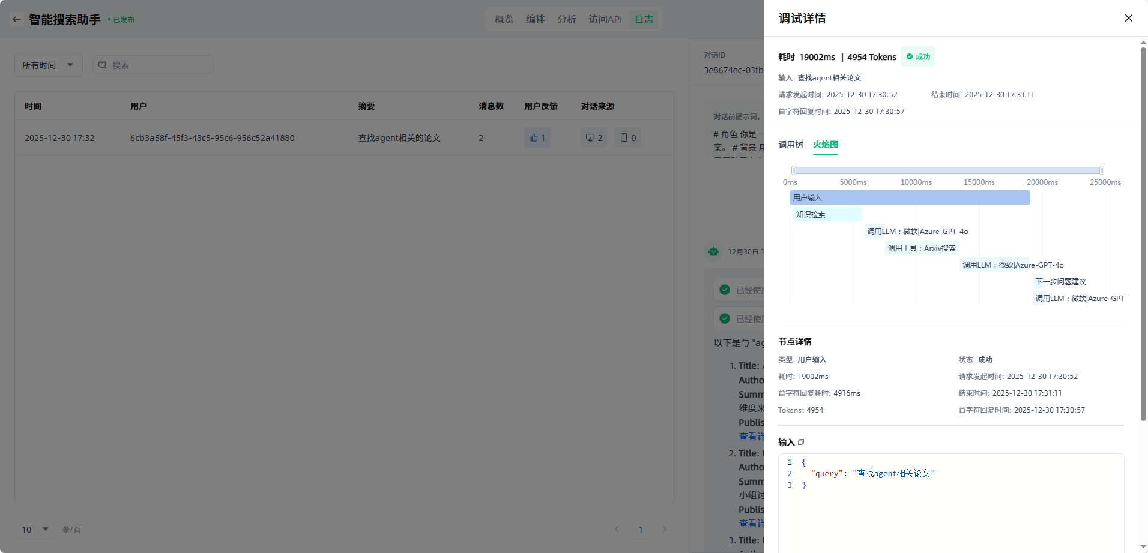Select the 调用工具：Arxiv搜索 flame node

922,248
